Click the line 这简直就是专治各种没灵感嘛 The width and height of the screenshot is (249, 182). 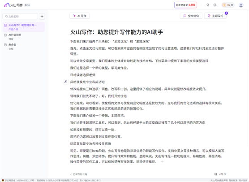click(x=90, y=144)
